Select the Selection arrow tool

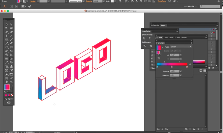click(7, 24)
